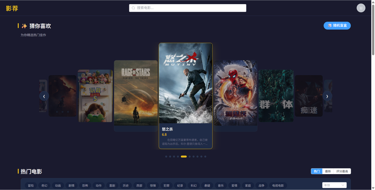The width and height of the screenshot is (375, 190).
Task: Open the 年份 year dropdown
Action: pos(334,185)
